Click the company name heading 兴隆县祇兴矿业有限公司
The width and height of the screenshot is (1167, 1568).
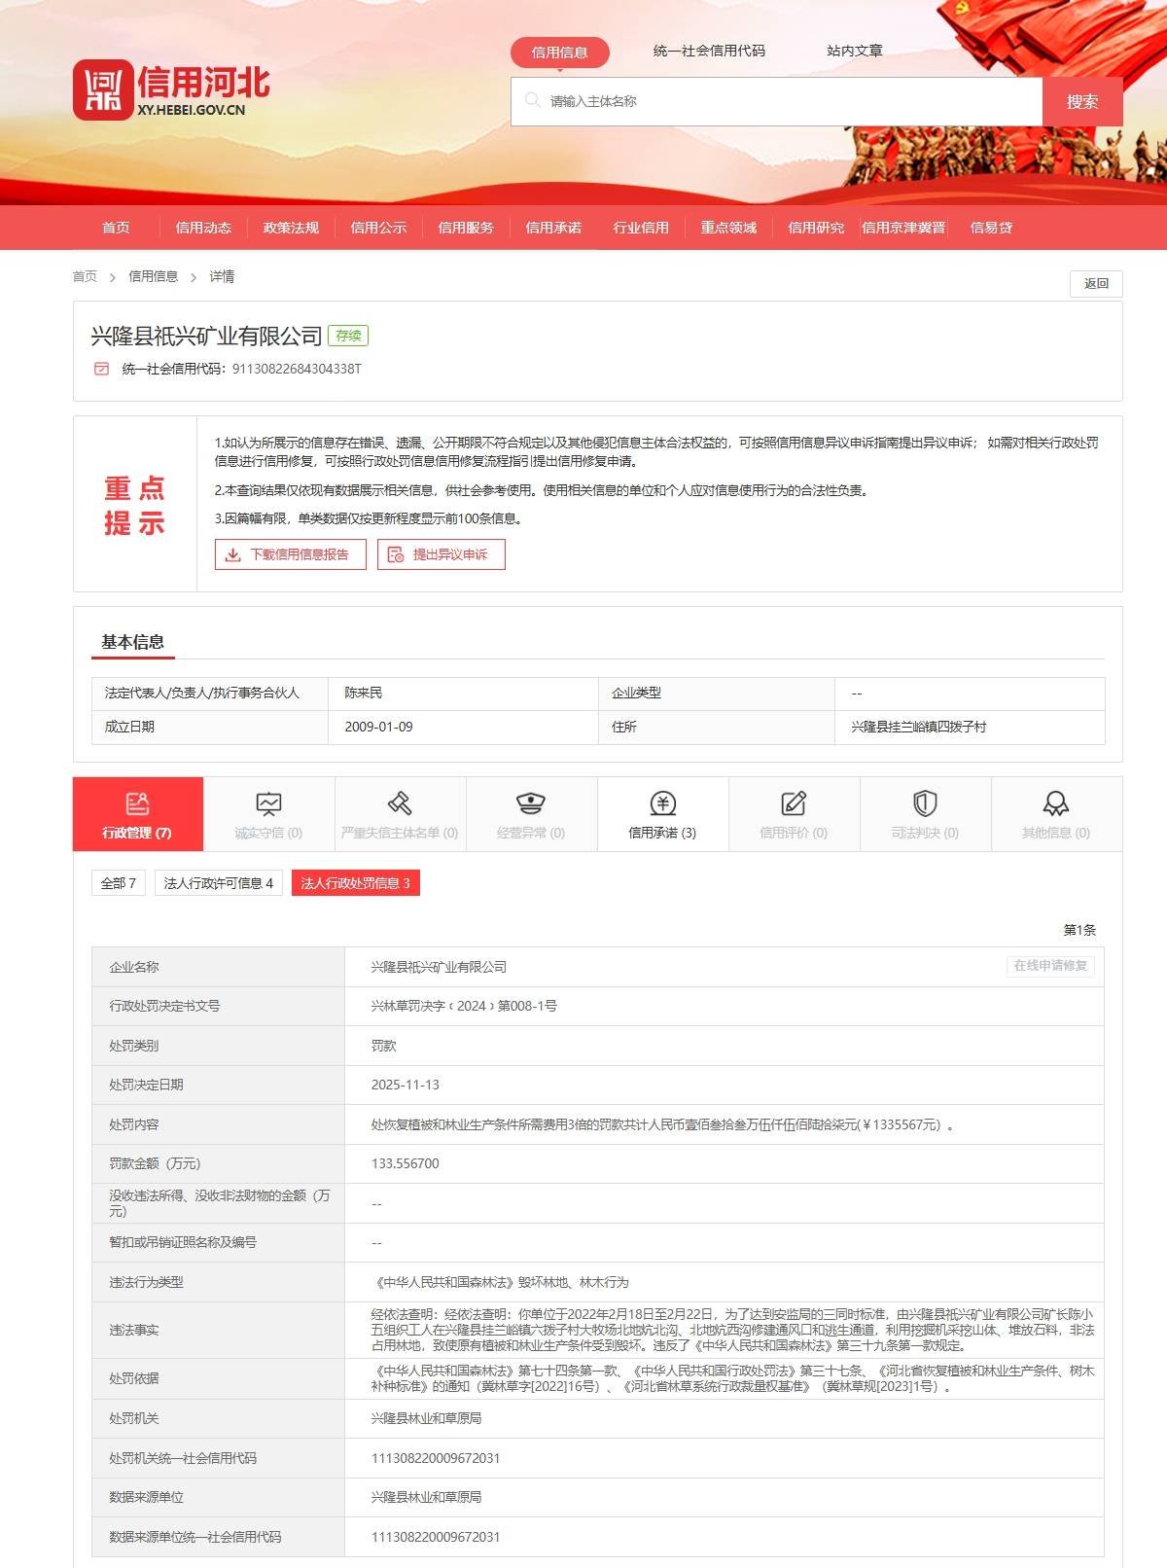coord(206,337)
